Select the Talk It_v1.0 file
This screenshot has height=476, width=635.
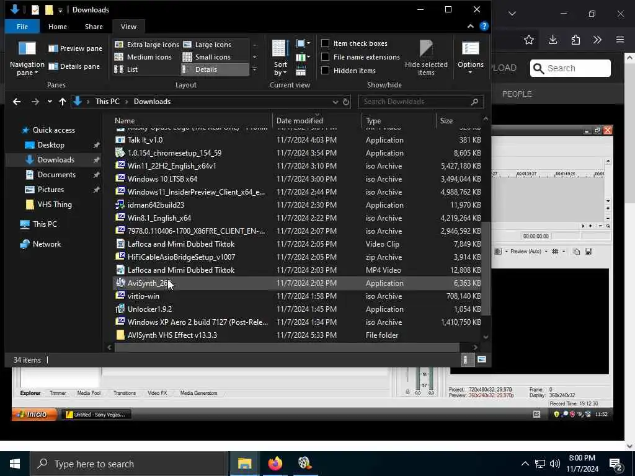point(297,139)
